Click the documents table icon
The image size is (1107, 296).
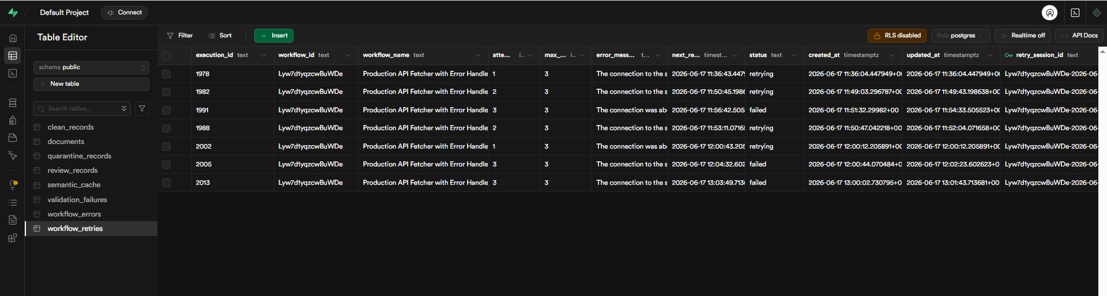coord(37,142)
